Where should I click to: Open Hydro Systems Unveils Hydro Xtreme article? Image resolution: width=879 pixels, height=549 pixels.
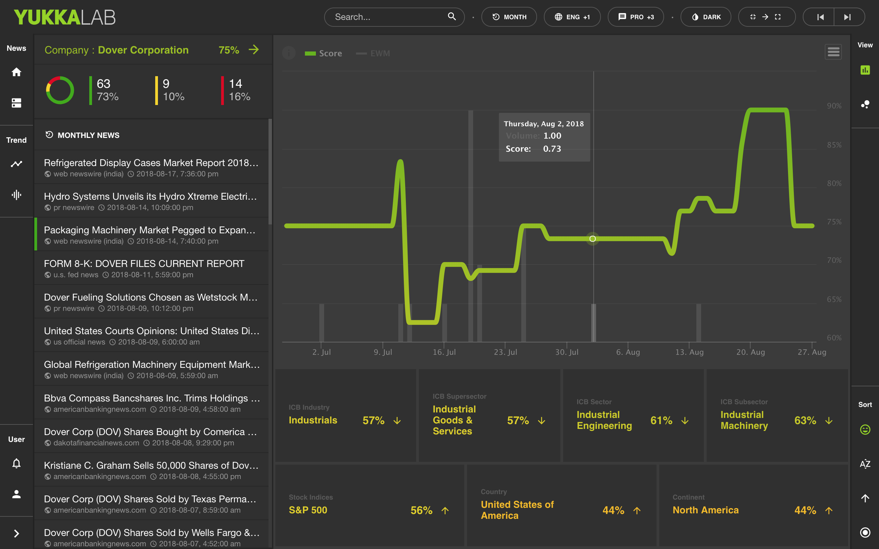point(151,201)
